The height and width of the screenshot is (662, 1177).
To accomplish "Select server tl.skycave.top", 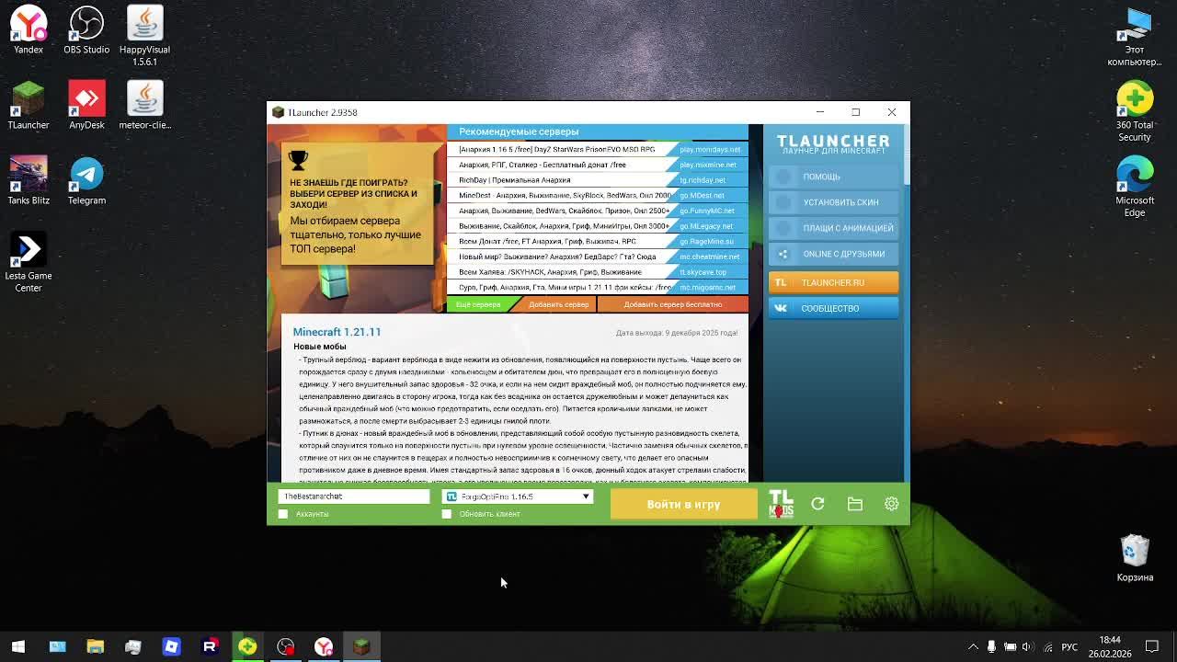I will pos(703,272).
